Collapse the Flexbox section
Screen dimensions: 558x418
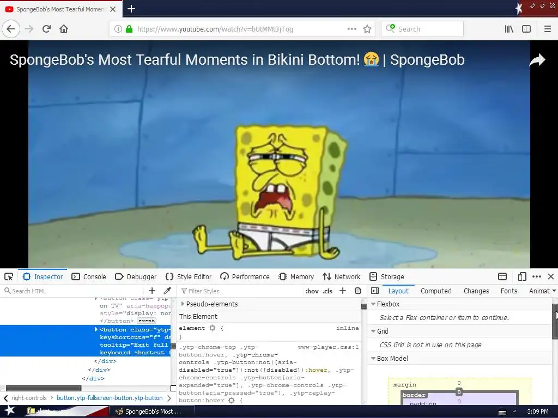pyautogui.click(x=373, y=304)
